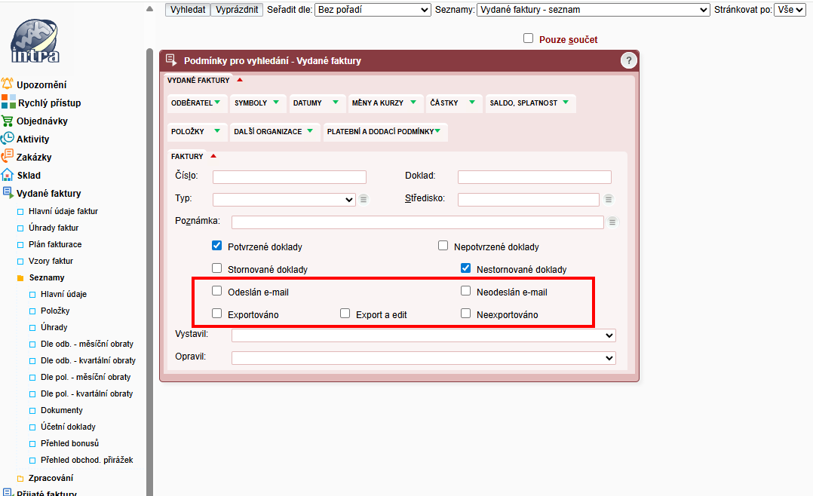Enable the Pouze součet checkbox
813x496 pixels.
(528, 38)
